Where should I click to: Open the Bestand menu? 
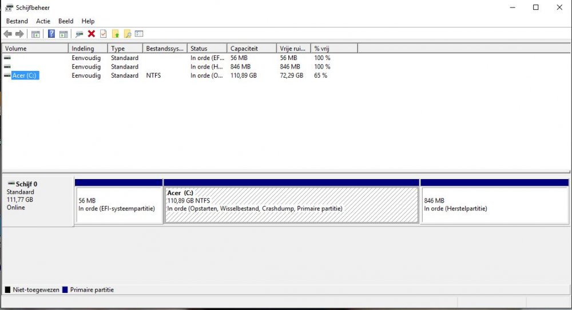point(17,21)
